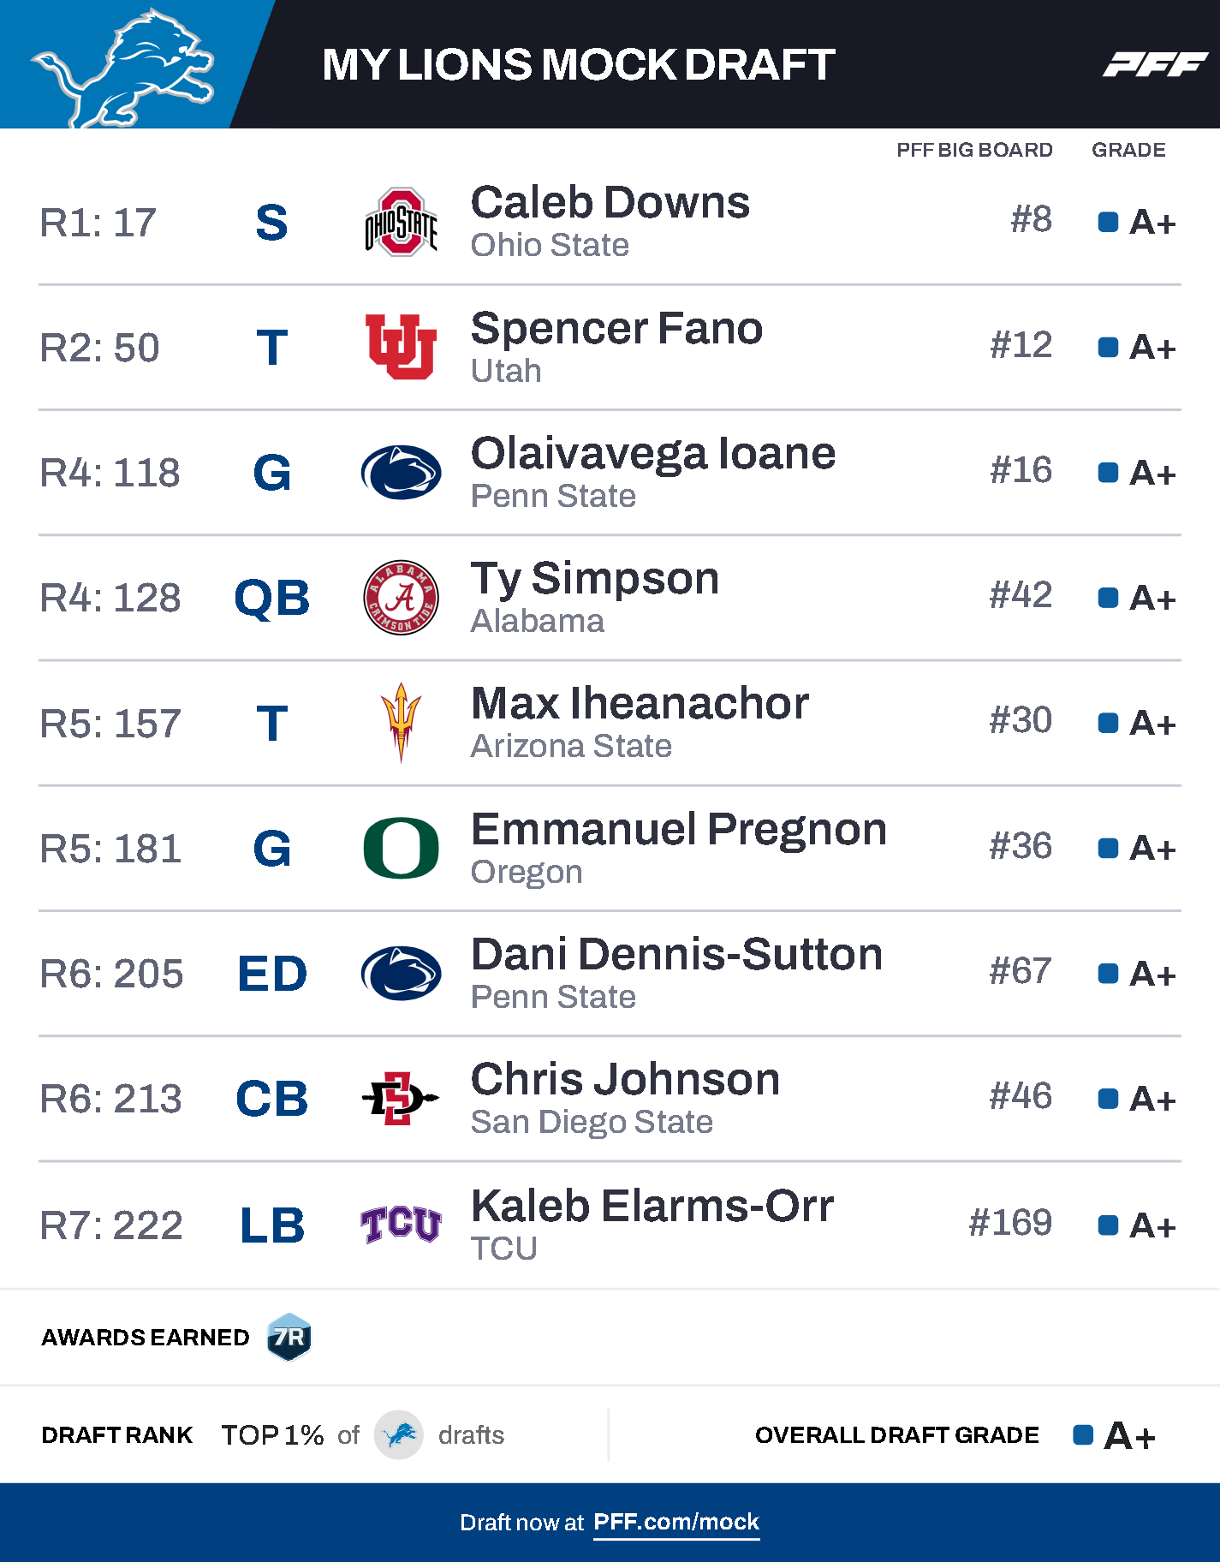The image size is (1220, 1562).
Task: Click the Grade column header
Action: (x=1128, y=150)
